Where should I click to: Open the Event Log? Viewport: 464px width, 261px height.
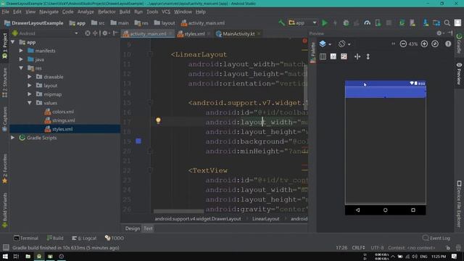pyautogui.click(x=436, y=238)
